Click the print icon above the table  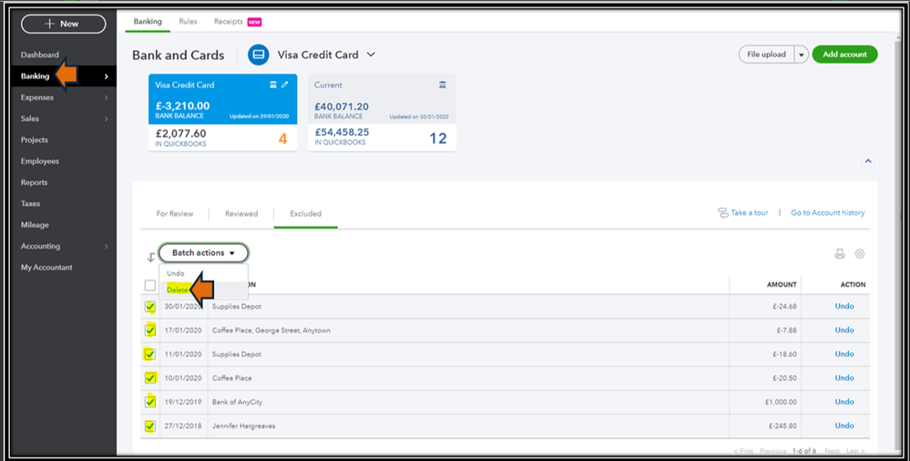[x=839, y=253]
